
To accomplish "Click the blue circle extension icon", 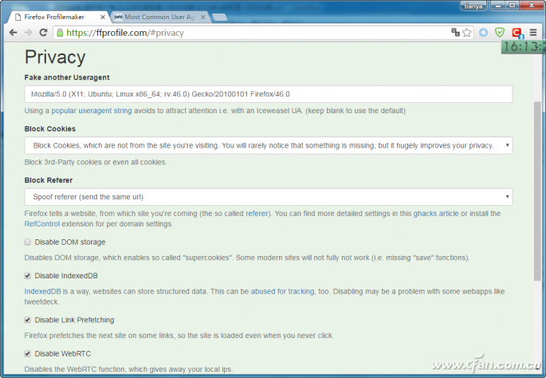I will (483, 33).
